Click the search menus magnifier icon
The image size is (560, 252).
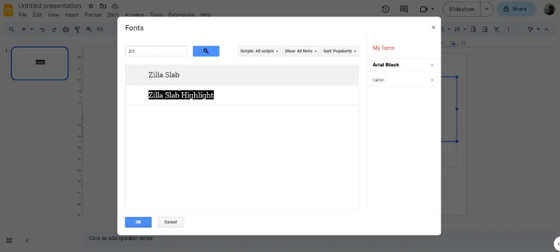click(11, 29)
